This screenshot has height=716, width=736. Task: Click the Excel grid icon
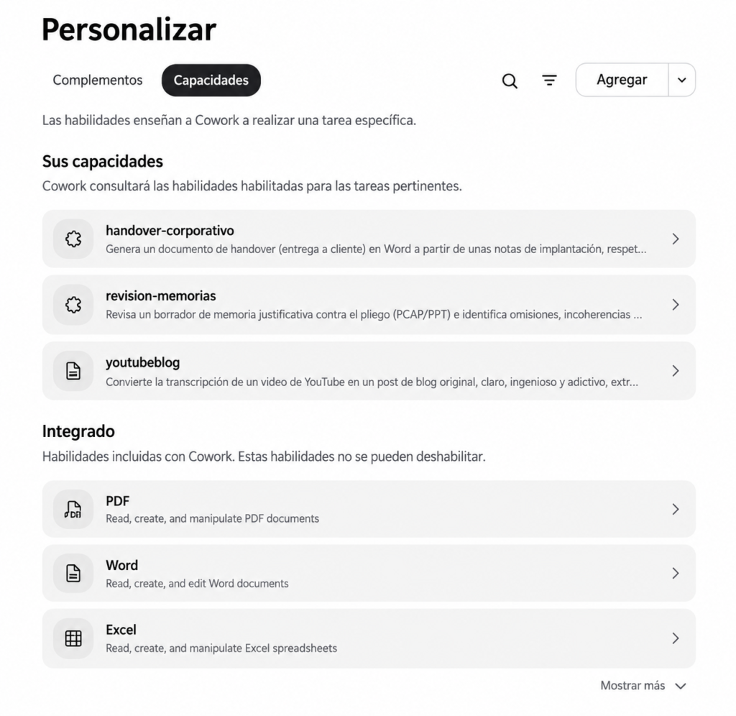(73, 638)
